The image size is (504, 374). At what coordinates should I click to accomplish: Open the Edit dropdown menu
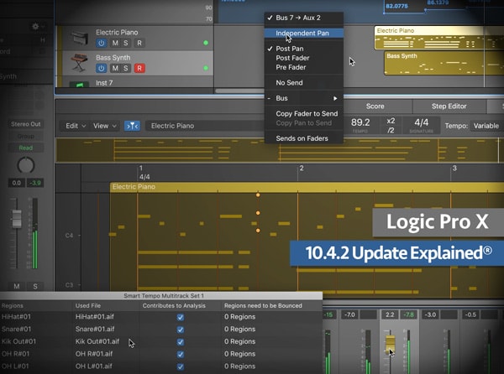(x=76, y=126)
